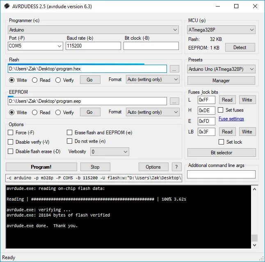Click the AVRDUDESS app icon in title bar
The width and height of the screenshot is (265, 262).
7,6
